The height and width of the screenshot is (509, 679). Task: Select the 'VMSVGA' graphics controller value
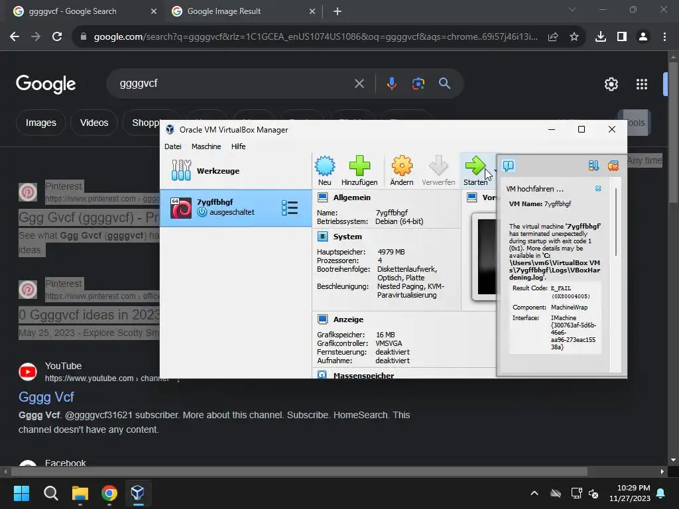coord(389,343)
